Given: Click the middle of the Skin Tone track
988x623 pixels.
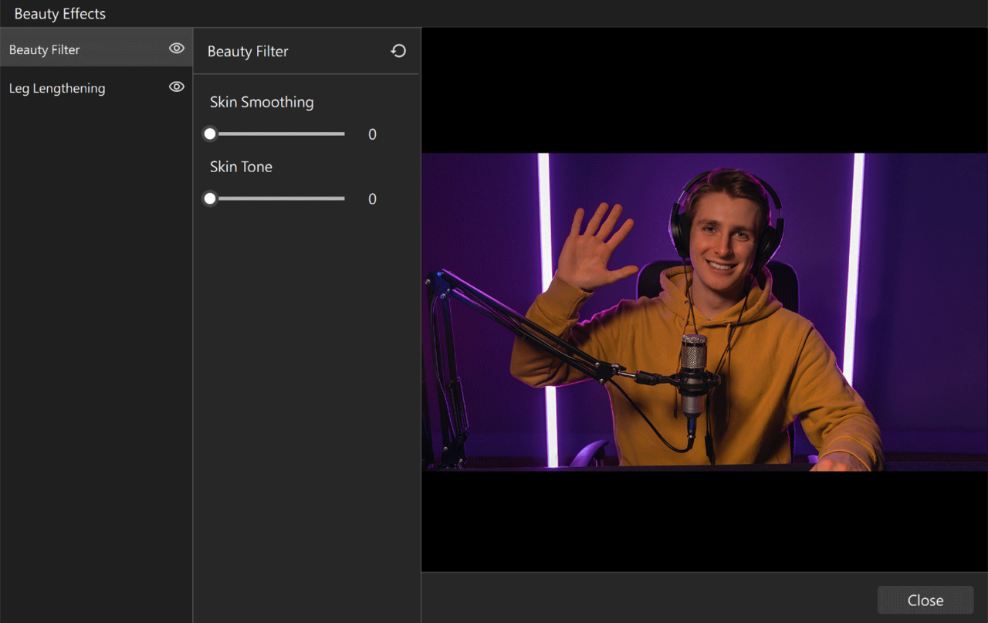Looking at the screenshot, I should click(278, 199).
